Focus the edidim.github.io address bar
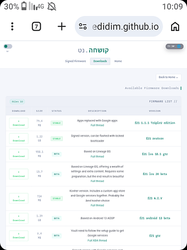Viewport: 187px width, 250px height. point(119,26)
